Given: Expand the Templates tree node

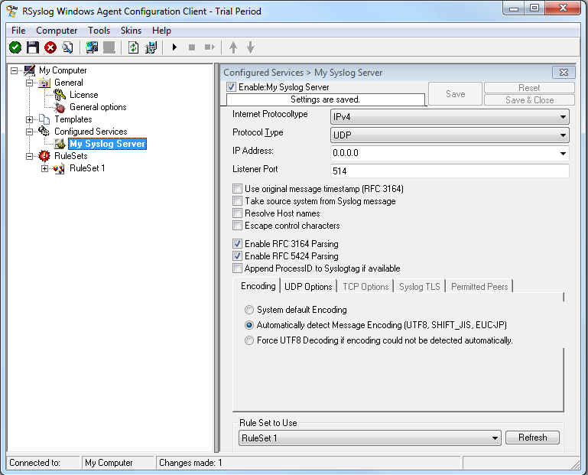Looking at the screenshot, I should [x=29, y=119].
